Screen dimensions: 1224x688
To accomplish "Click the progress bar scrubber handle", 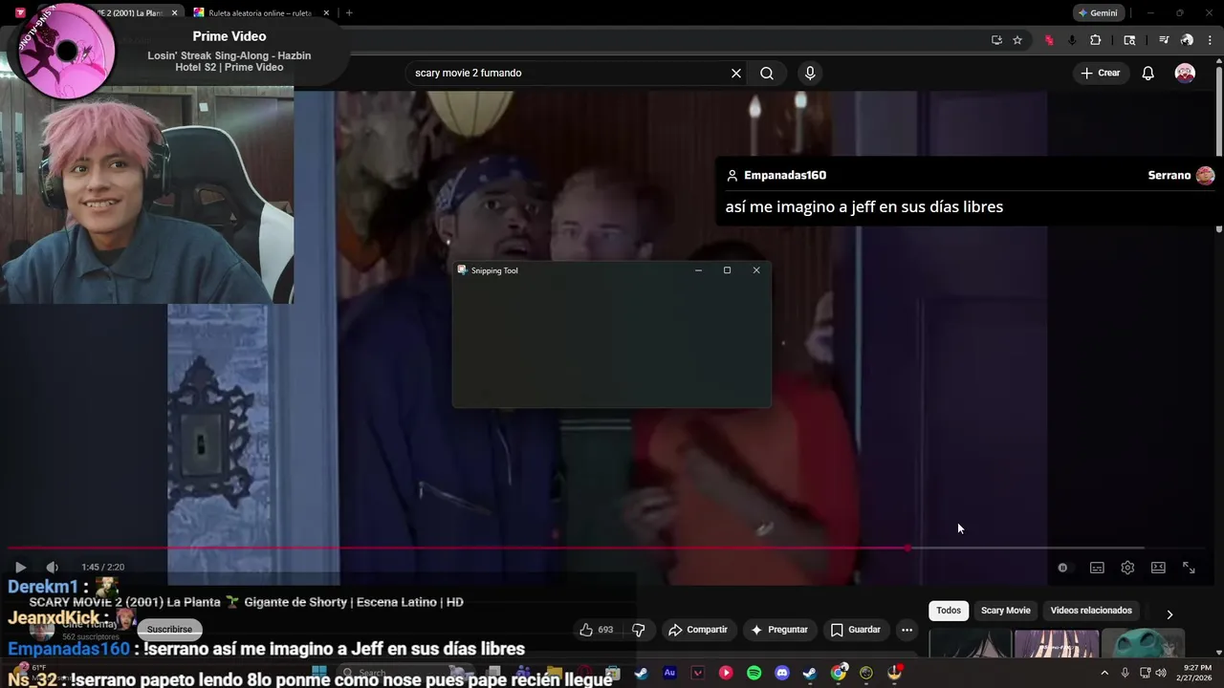I will coord(907,548).
